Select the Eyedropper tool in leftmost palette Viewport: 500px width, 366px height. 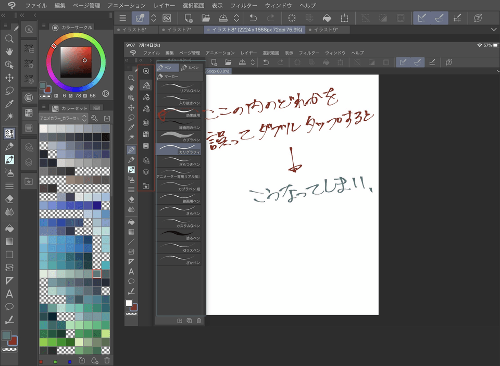(9, 104)
